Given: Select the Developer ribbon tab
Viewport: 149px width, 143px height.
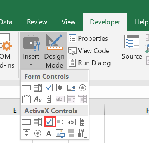Looking at the screenshot, I should coord(105,22).
